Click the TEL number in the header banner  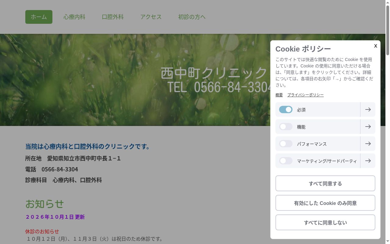pos(219,87)
